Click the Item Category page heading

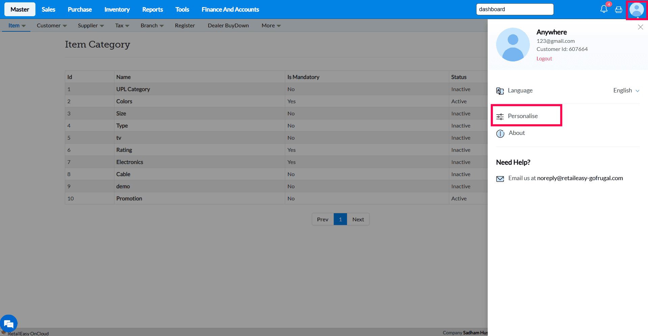(98, 45)
